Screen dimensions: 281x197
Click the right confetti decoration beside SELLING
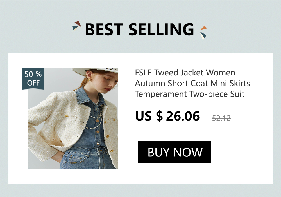pyautogui.click(x=203, y=33)
